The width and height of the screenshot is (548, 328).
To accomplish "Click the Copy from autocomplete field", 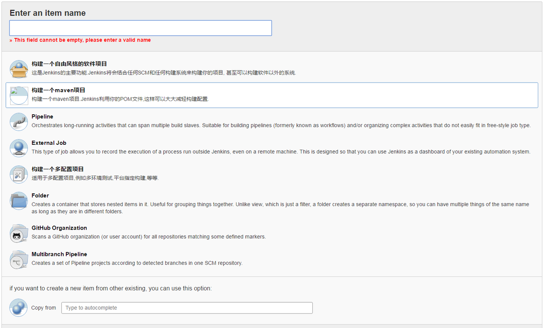I will pos(187,308).
